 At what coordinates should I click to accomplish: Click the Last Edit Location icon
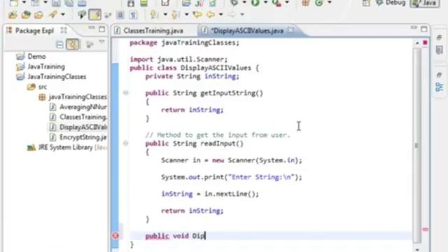point(197,14)
